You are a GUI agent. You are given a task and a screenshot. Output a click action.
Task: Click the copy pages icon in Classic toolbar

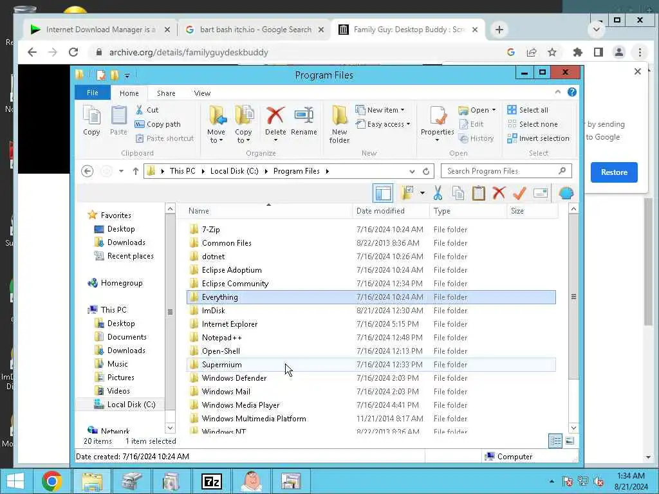pyautogui.click(x=458, y=193)
